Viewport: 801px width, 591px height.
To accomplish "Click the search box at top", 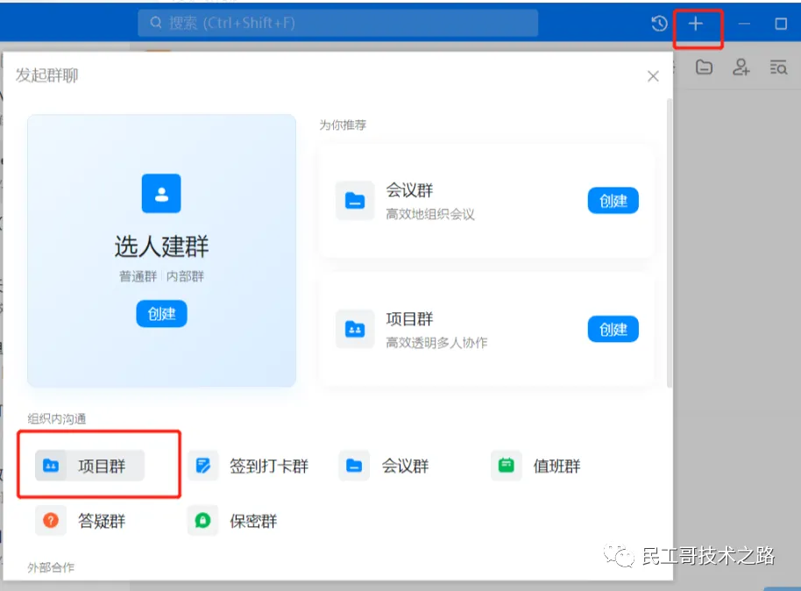I will [x=337, y=23].
